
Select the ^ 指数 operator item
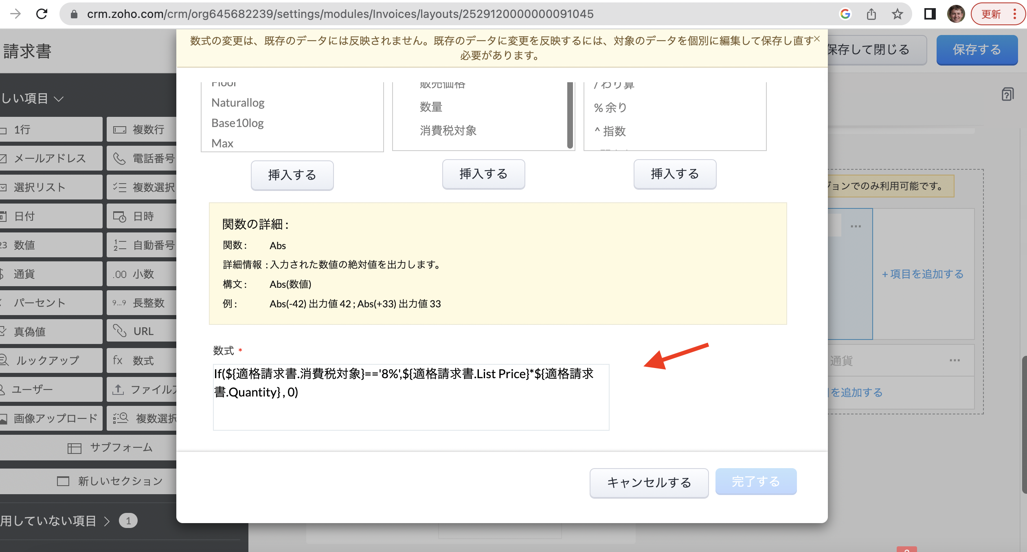point(610,131)
